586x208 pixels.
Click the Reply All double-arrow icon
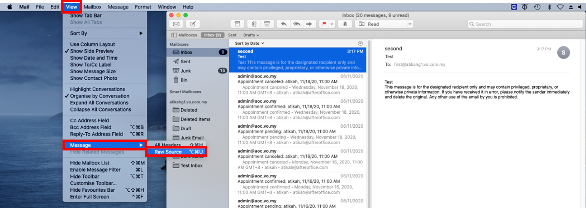[296, 24]
